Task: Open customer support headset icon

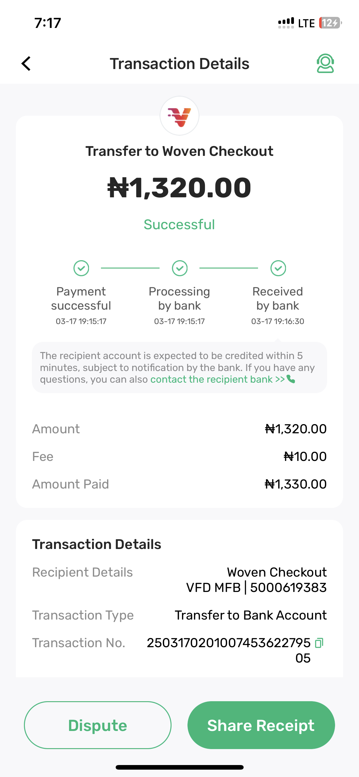Action: coord(325,64)
